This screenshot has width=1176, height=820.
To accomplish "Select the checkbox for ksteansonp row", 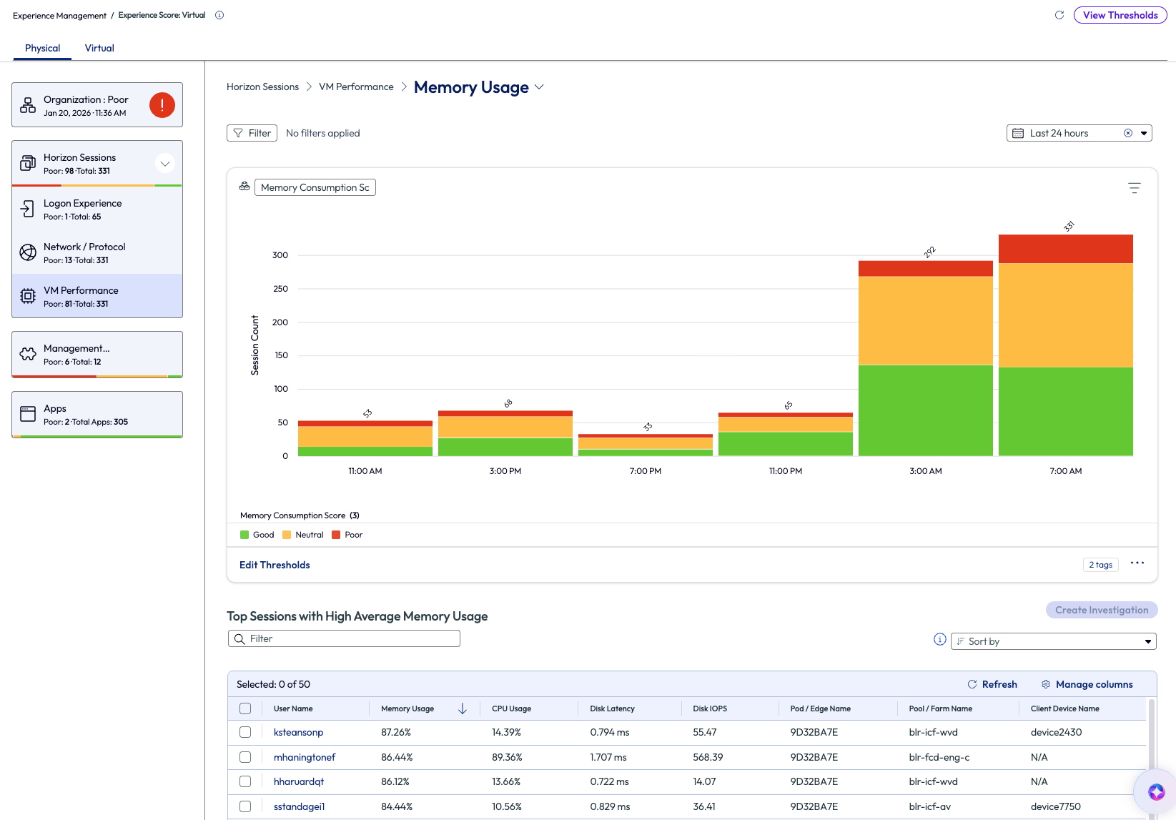I will click(245, 732).
